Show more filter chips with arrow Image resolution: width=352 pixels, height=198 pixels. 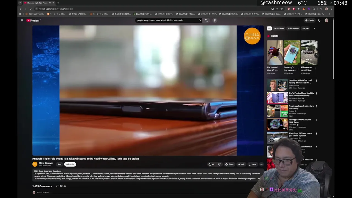click(x=314, y=28)
